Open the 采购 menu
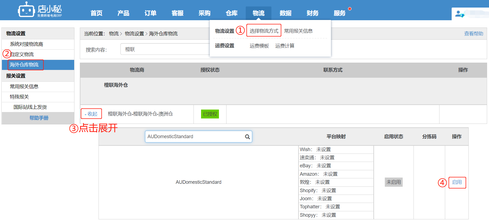The width and height of the screenshot is (489, 221). coord(205,13)
